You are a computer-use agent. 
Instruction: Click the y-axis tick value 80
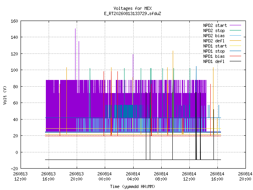click(15, 87)
